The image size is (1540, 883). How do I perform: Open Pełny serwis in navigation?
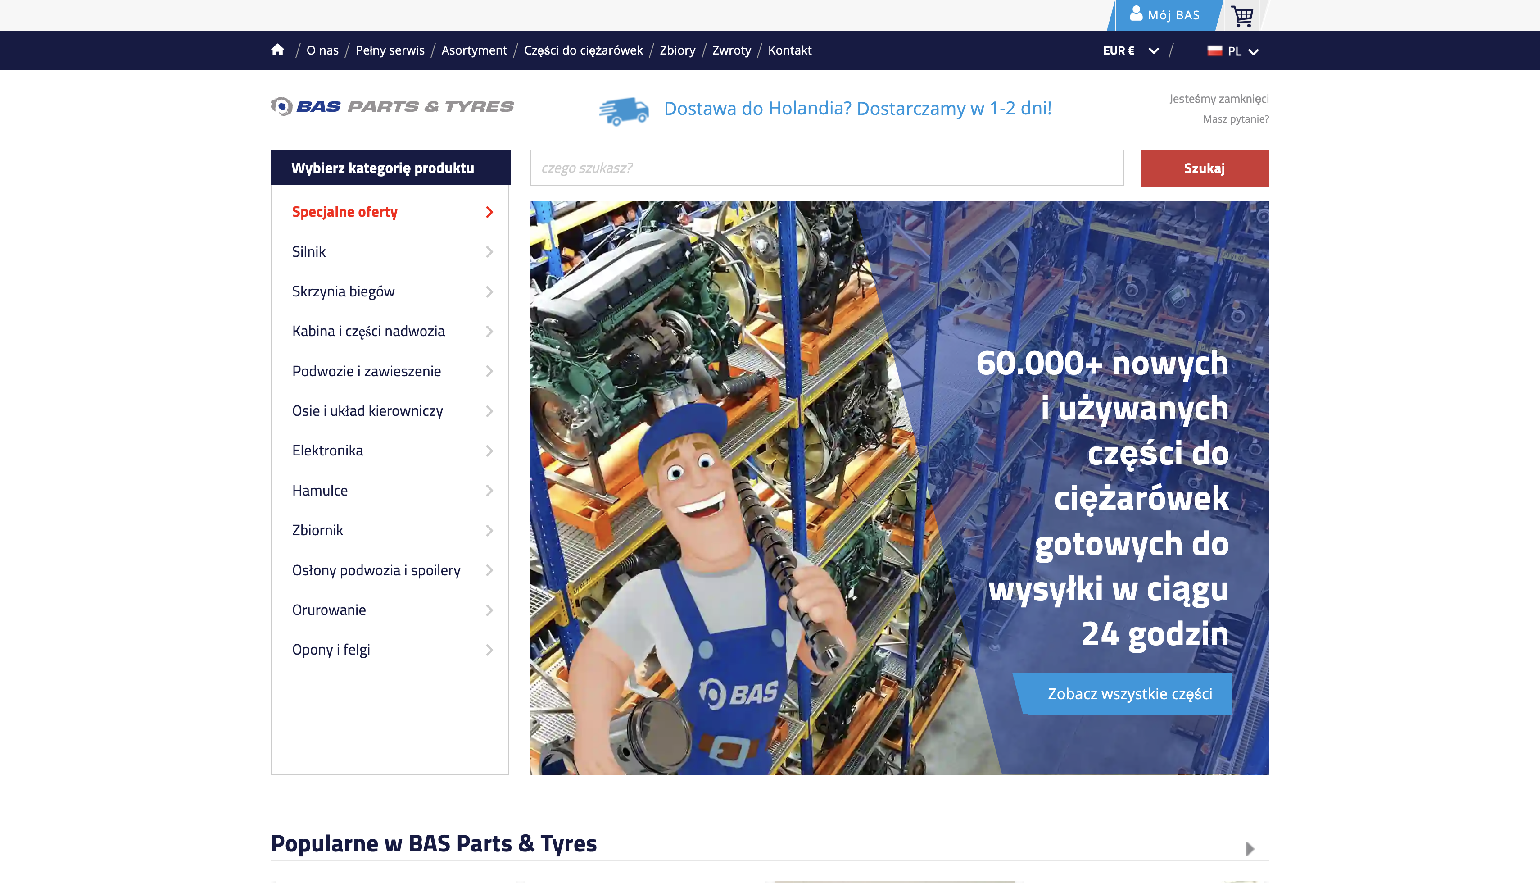pos(390,50)
